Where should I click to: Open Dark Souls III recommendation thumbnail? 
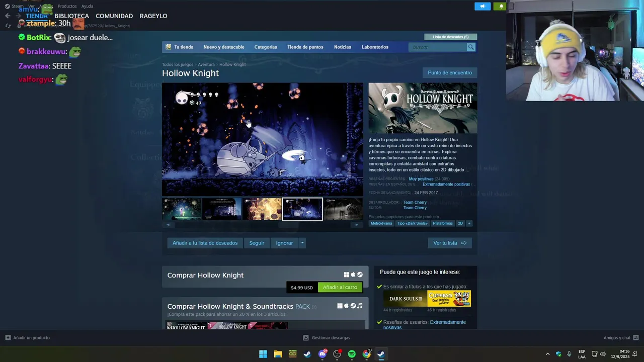(405, 299)
